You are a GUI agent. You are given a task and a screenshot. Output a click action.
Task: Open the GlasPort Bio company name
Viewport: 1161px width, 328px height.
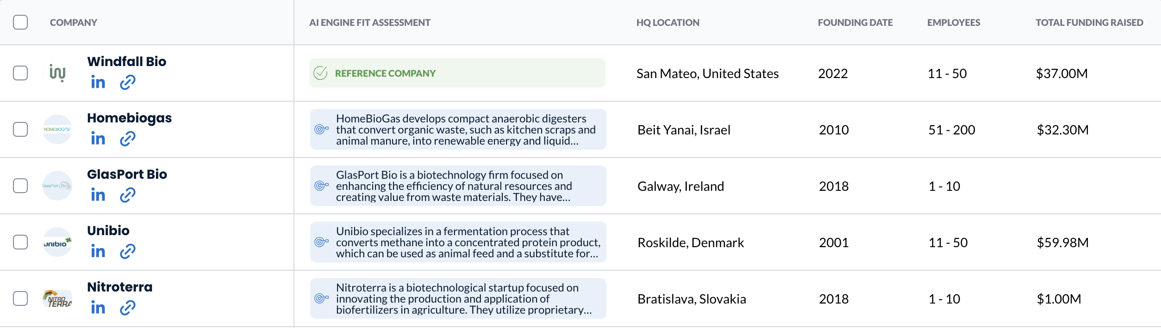pos(127,174)
